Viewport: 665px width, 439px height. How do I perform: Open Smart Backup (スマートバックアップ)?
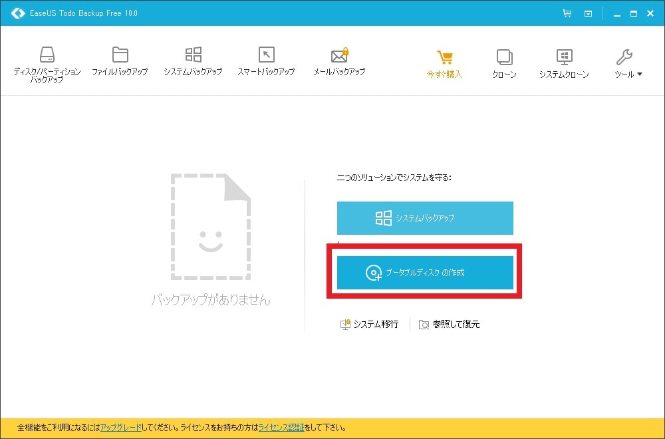pyautogui.click(x=266, y=61)
